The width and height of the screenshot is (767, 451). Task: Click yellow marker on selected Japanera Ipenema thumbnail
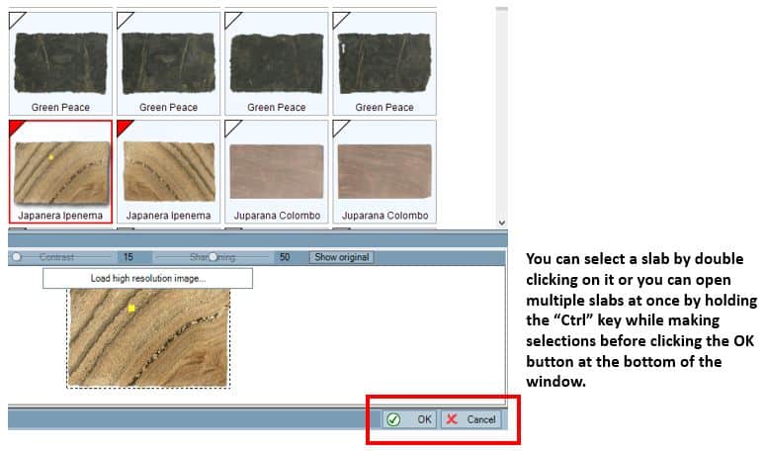point(51,156)
